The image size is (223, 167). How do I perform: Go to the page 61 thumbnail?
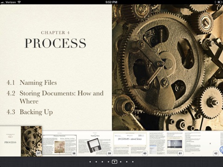tap(166, 144)
